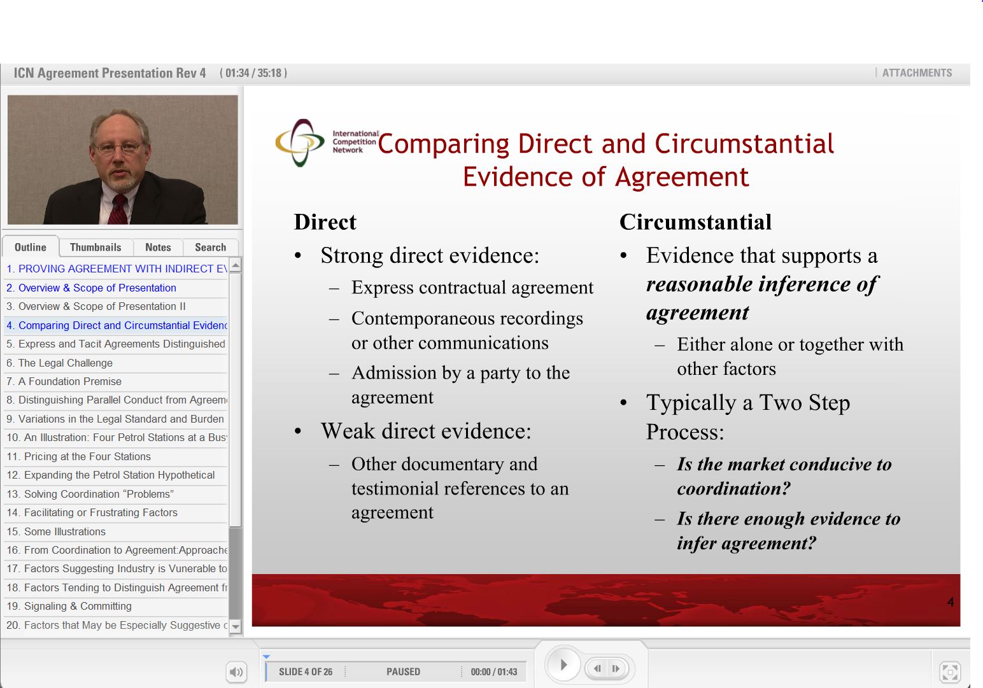
Task: Click the outline scroll-down arrow
Action: 236,626
